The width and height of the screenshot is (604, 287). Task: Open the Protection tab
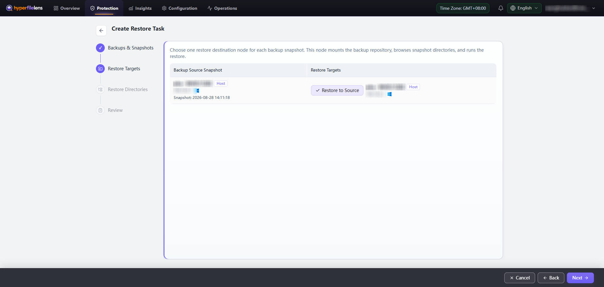[x=104, y=8]
